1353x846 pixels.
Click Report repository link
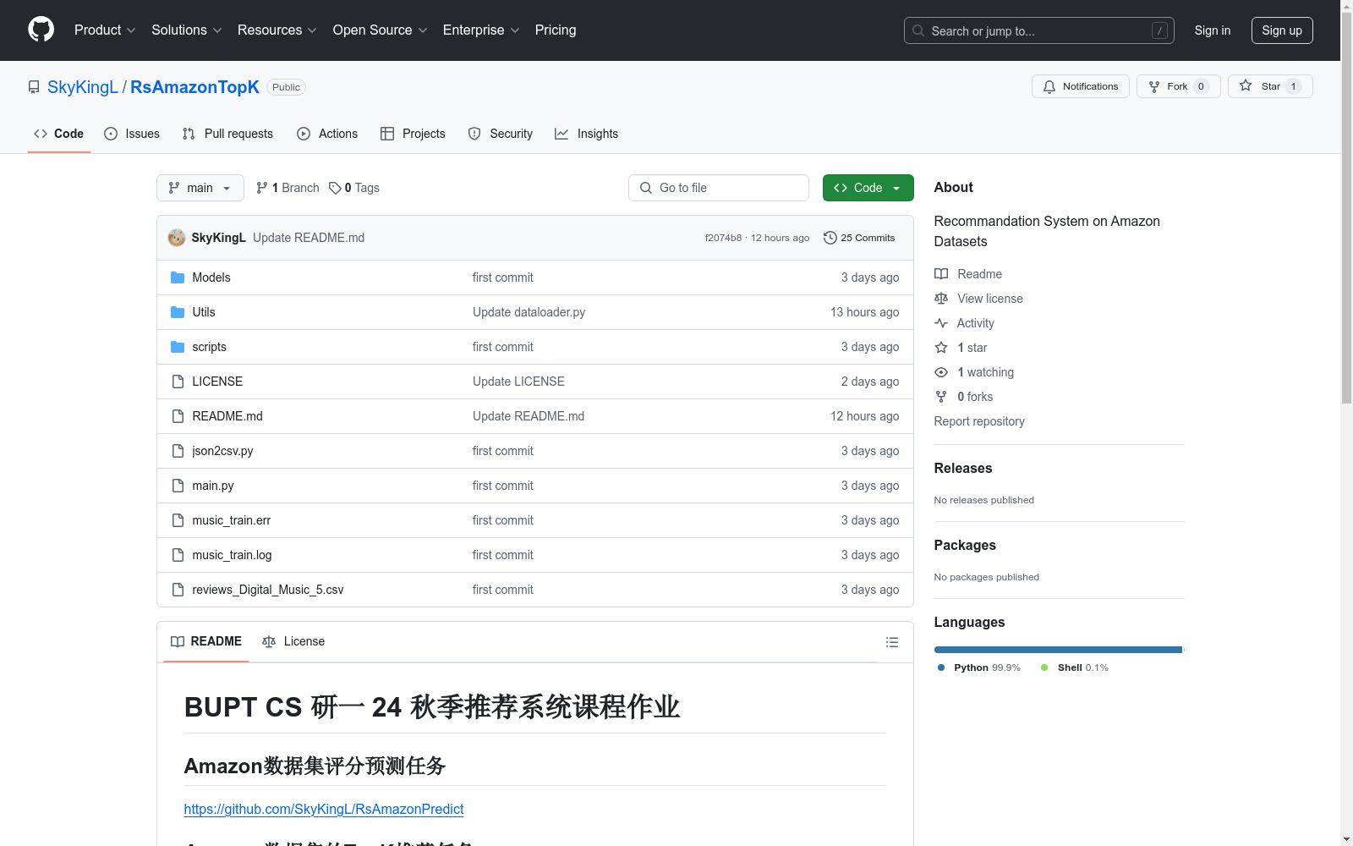(979, 421)
